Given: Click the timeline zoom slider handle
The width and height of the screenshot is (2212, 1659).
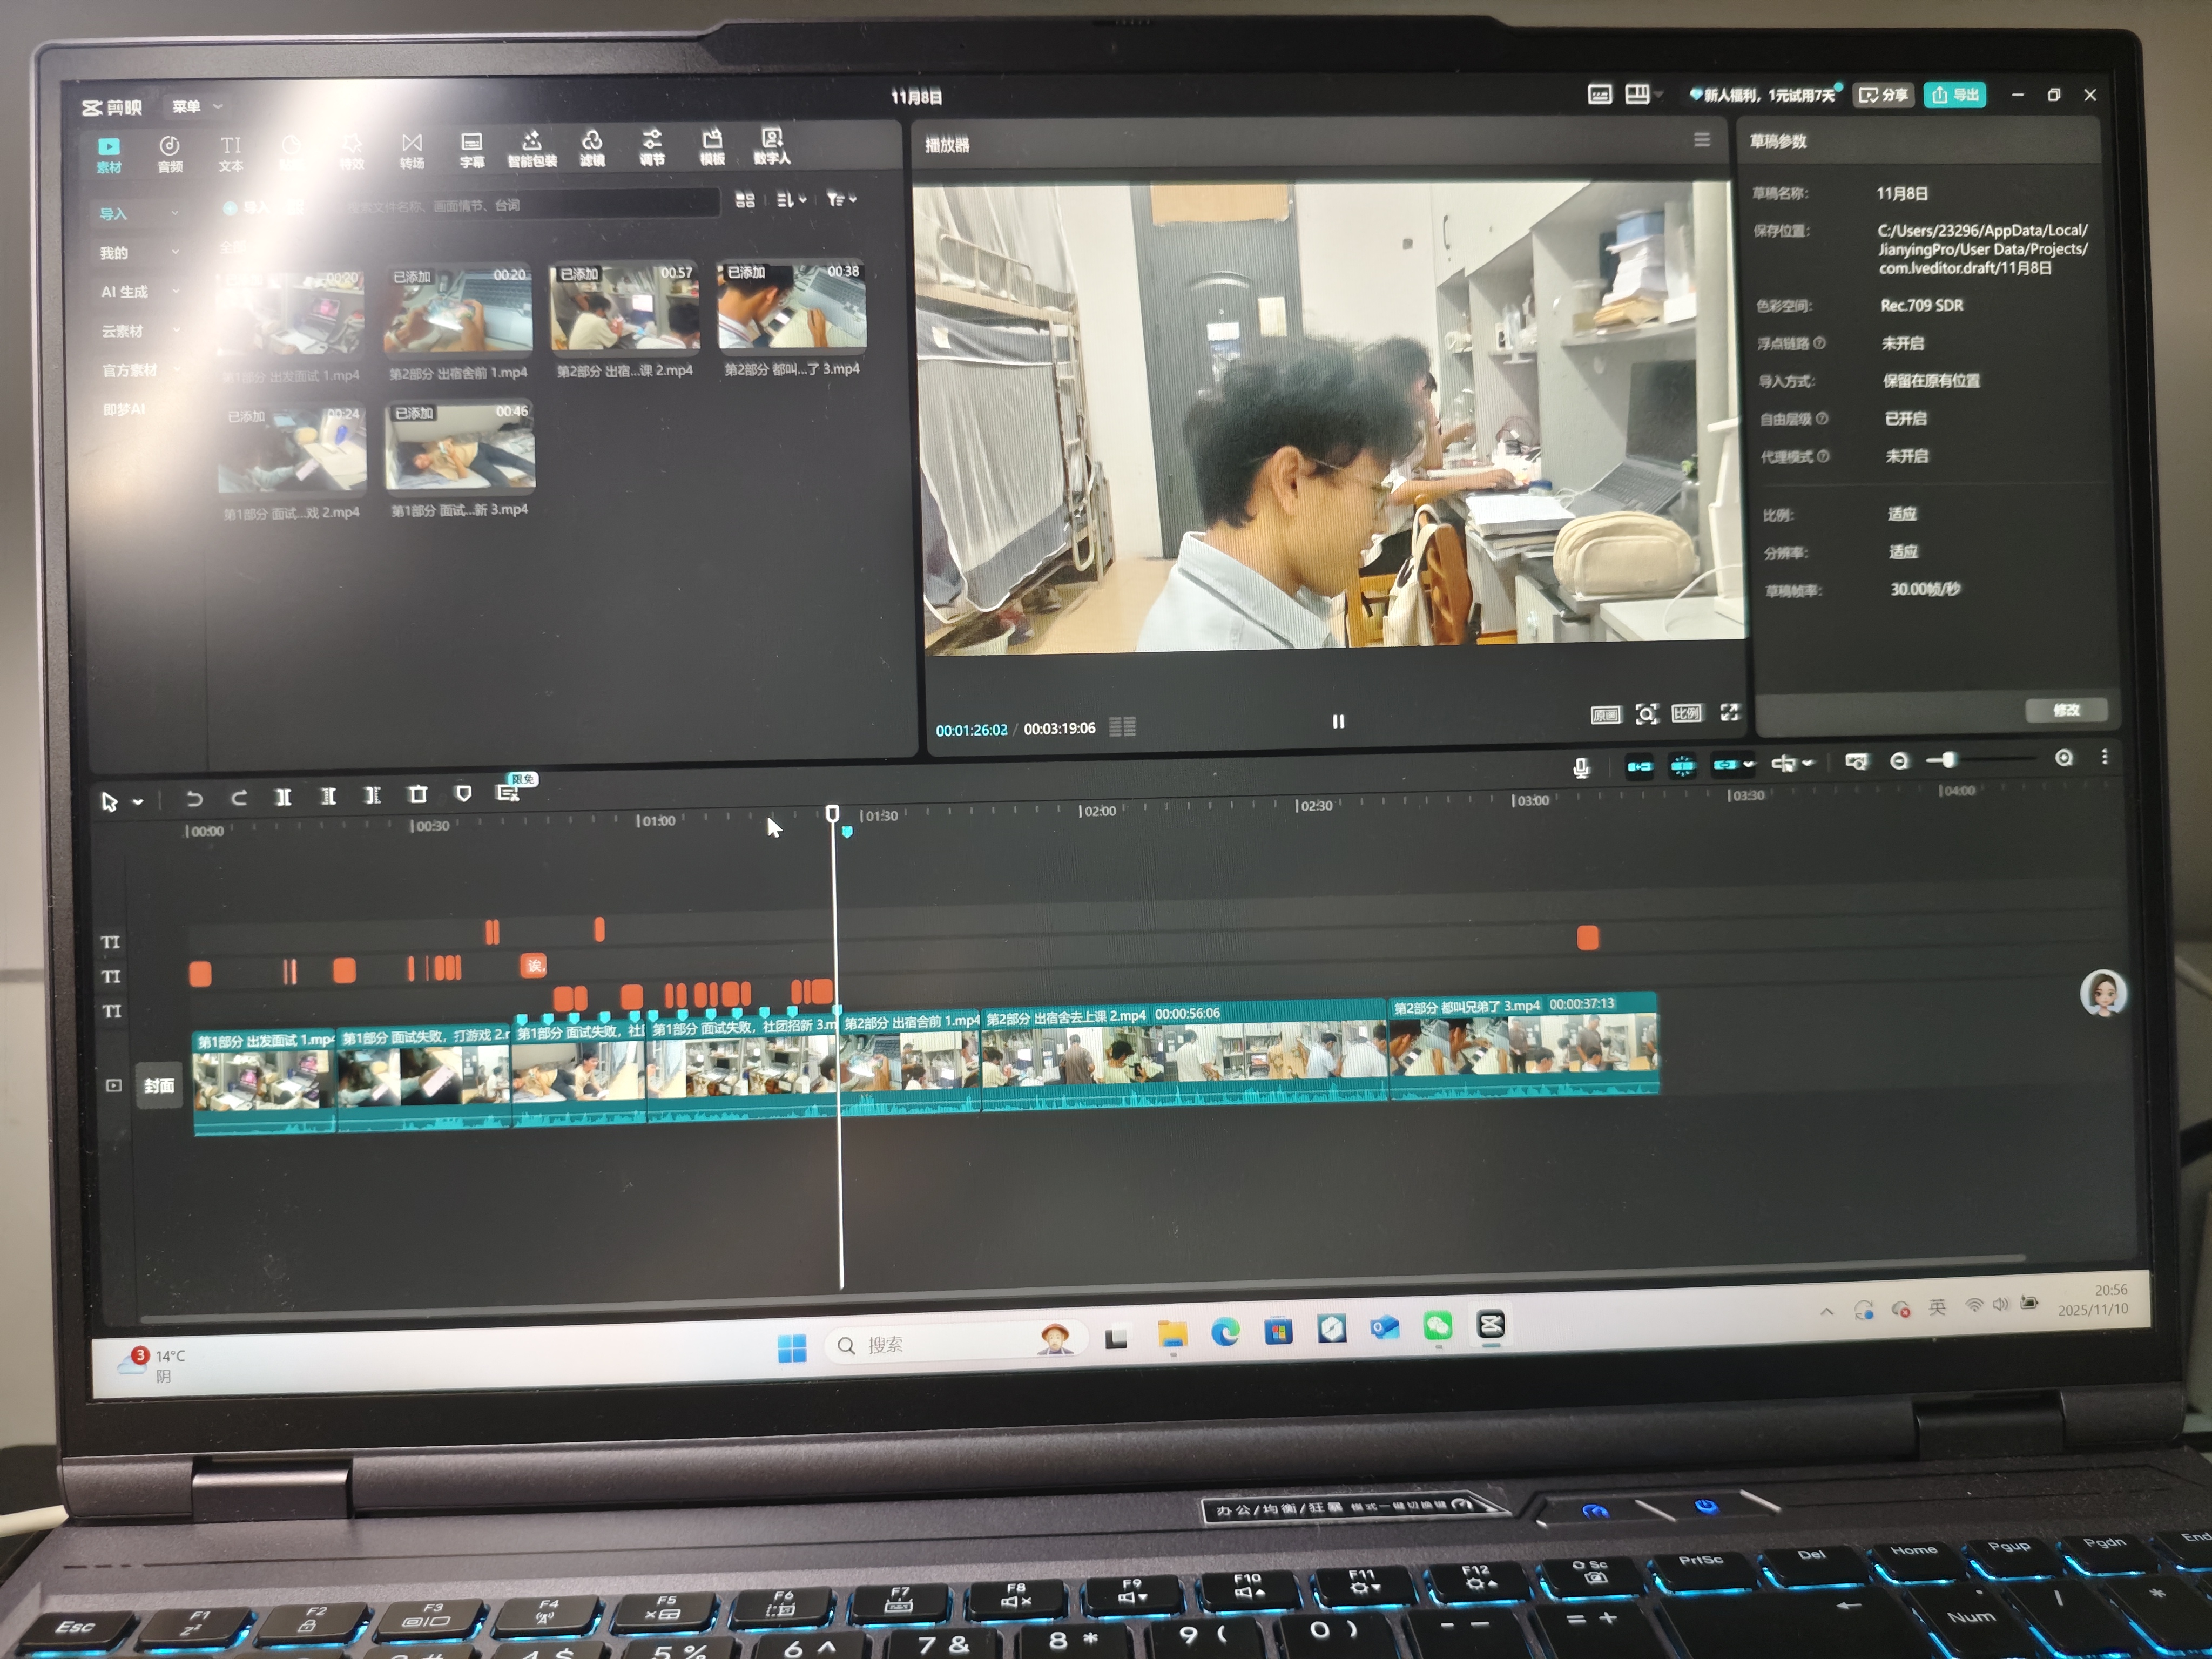Looking at the screenshot, I should pos(1948,761).
